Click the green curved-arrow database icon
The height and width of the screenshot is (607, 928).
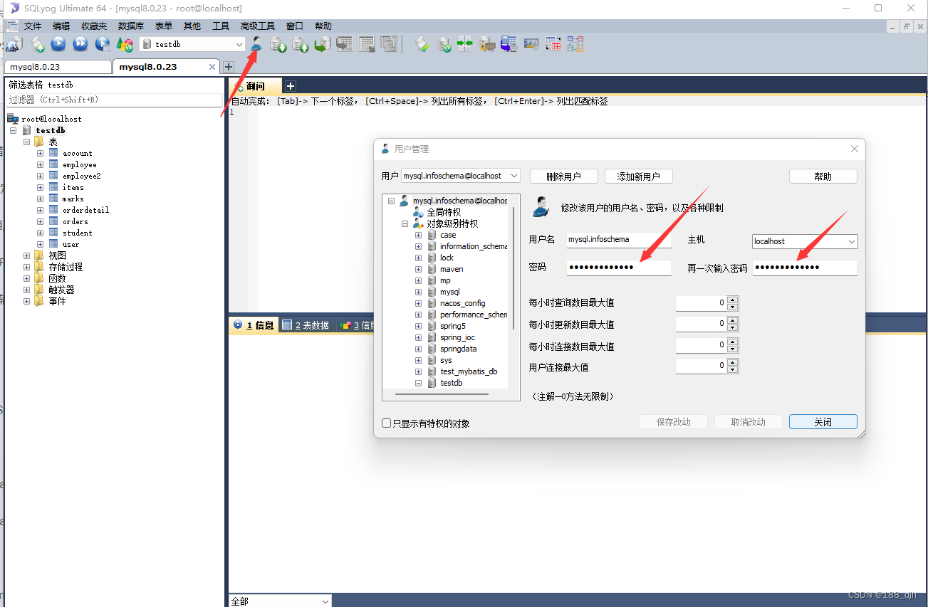322,44
